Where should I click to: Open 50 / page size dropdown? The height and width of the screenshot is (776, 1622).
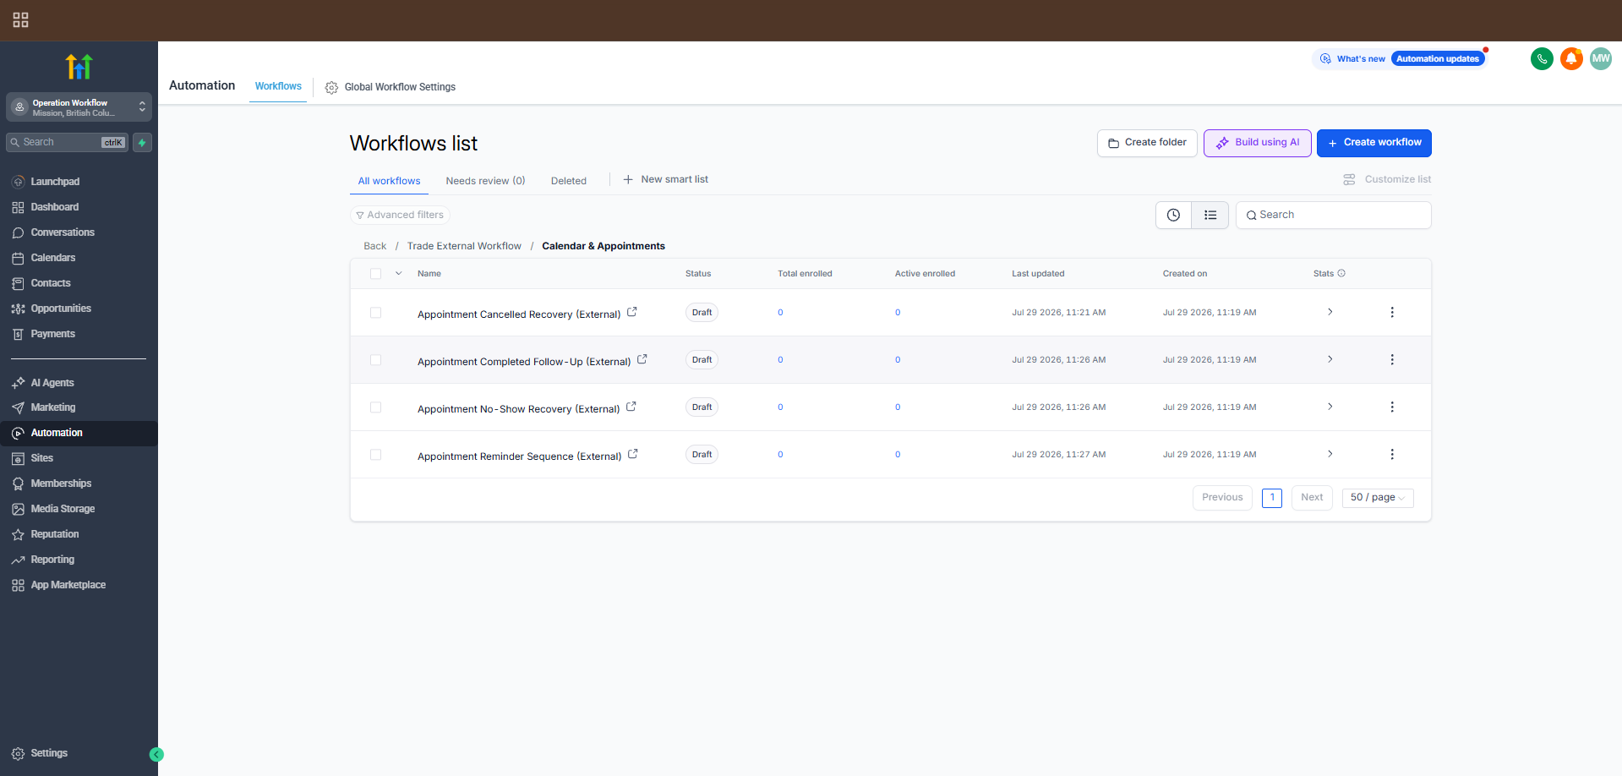point(1378,497)
